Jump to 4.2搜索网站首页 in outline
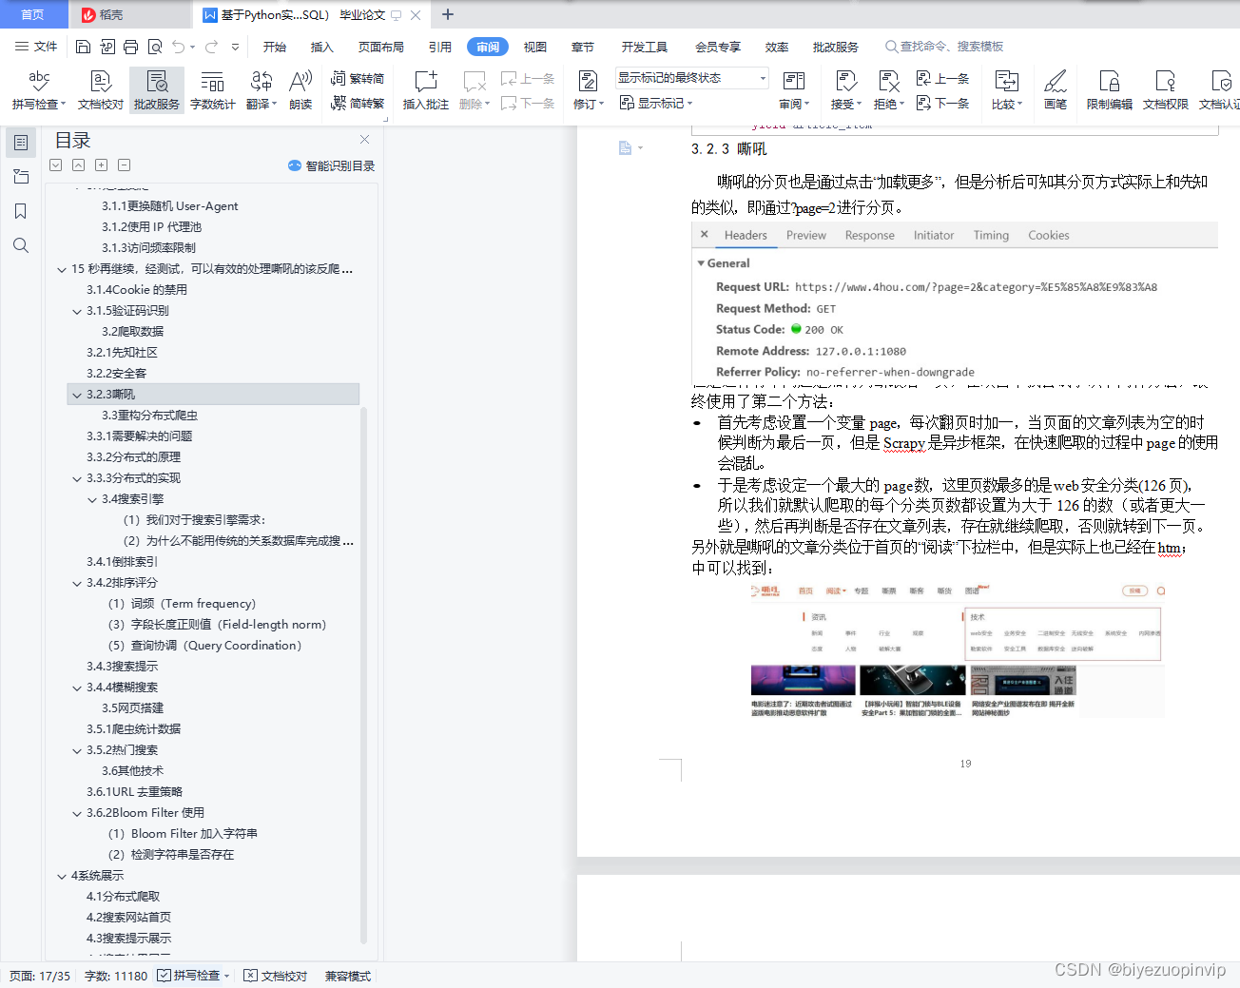 pos(128,918)
